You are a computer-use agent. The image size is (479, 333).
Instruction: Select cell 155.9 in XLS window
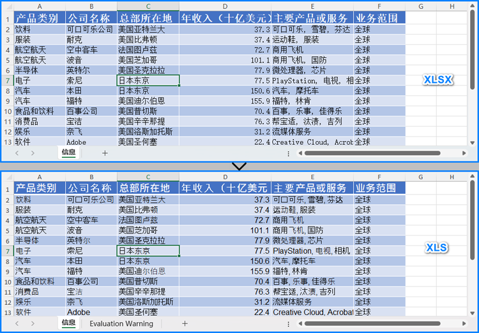[225, 271]
